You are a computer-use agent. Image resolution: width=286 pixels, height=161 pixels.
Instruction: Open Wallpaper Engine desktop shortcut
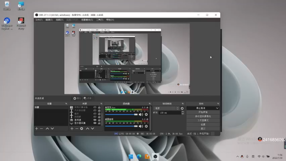click(x=7, y=24)
